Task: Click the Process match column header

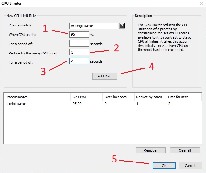Action: click(x=17, y=97)
